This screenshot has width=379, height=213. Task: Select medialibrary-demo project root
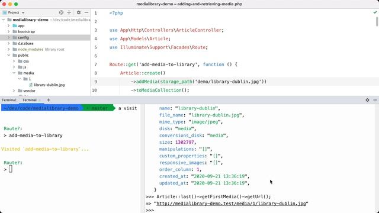[x=30, y=20]
